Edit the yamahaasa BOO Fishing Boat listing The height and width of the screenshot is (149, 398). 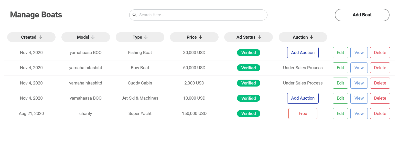340,52
